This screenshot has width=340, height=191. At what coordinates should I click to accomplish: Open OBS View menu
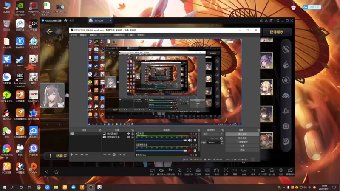[93, 35]
